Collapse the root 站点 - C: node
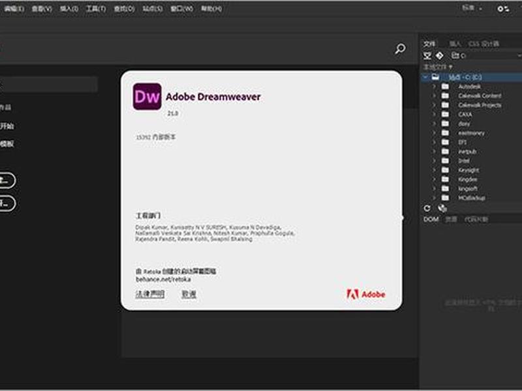 [x=425, y=77]
